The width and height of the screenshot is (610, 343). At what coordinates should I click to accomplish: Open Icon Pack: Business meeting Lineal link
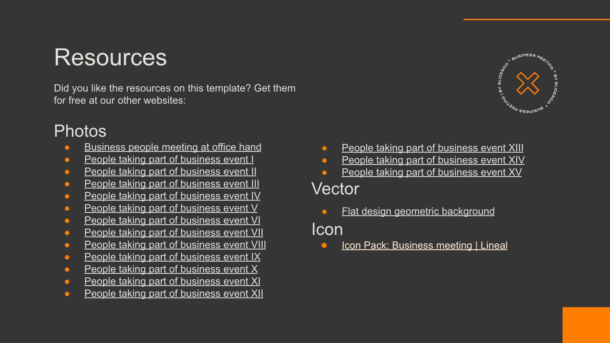click(x=424, y=245)
